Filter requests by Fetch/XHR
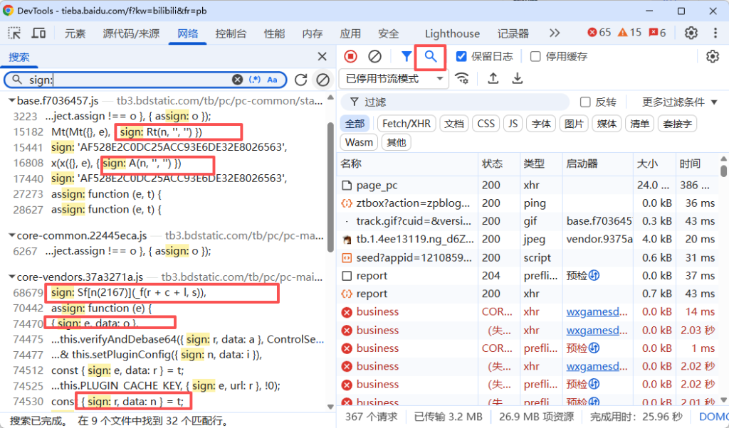The width and height of the screenshot is (729, 428). [406, 124]
